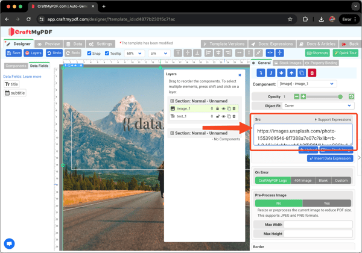Bookmark this page with the star icon
Screen dimensions: 362x253
pyautogui.click(x=290, y=19)
